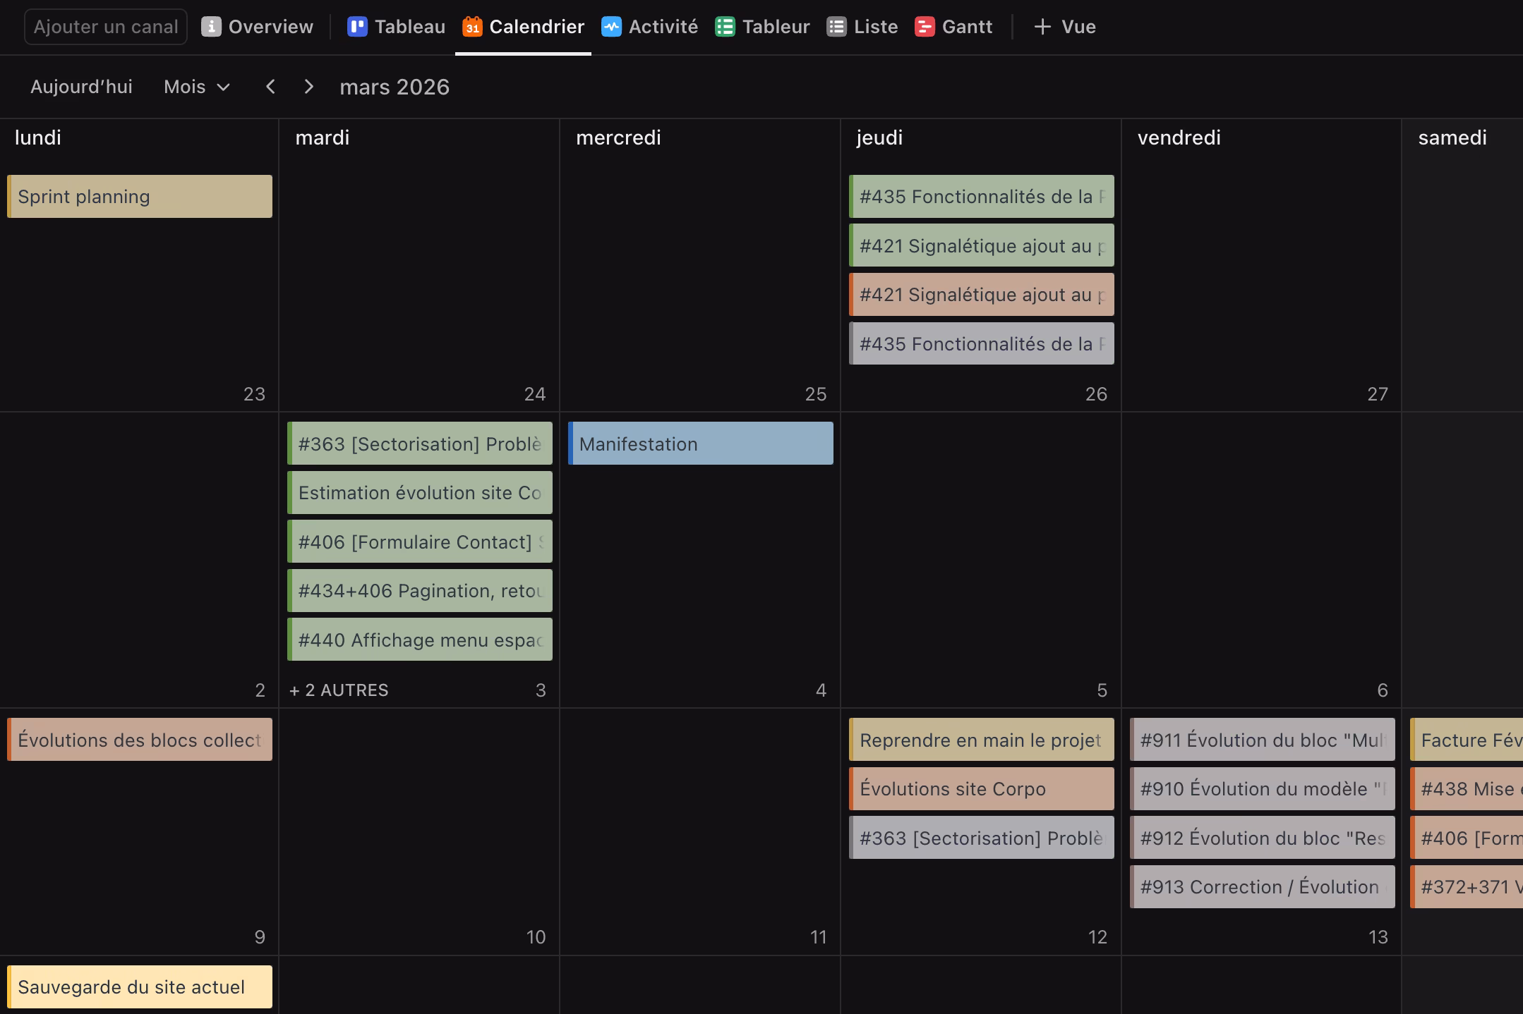Click the orange Calendrier calendar icon
Screen dimensions: 1523x1014
click(472, 27)
